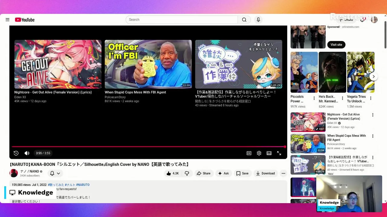
Task: Dislike the video
Action: [187, 173]
